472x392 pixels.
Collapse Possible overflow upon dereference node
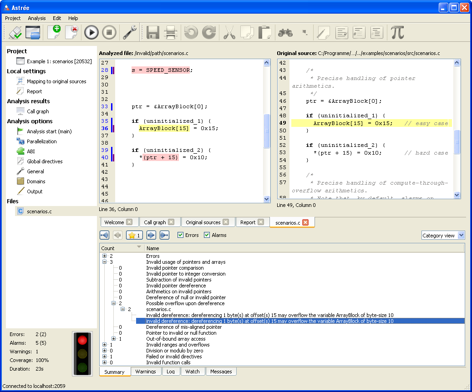tap(113, 303)
